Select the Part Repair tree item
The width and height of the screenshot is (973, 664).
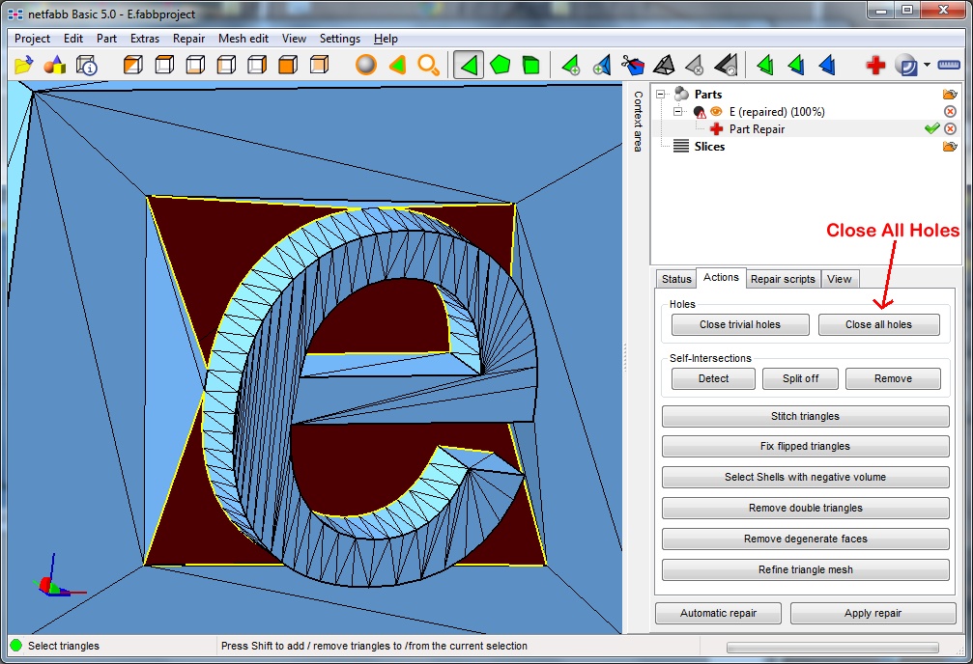[758, 129]
